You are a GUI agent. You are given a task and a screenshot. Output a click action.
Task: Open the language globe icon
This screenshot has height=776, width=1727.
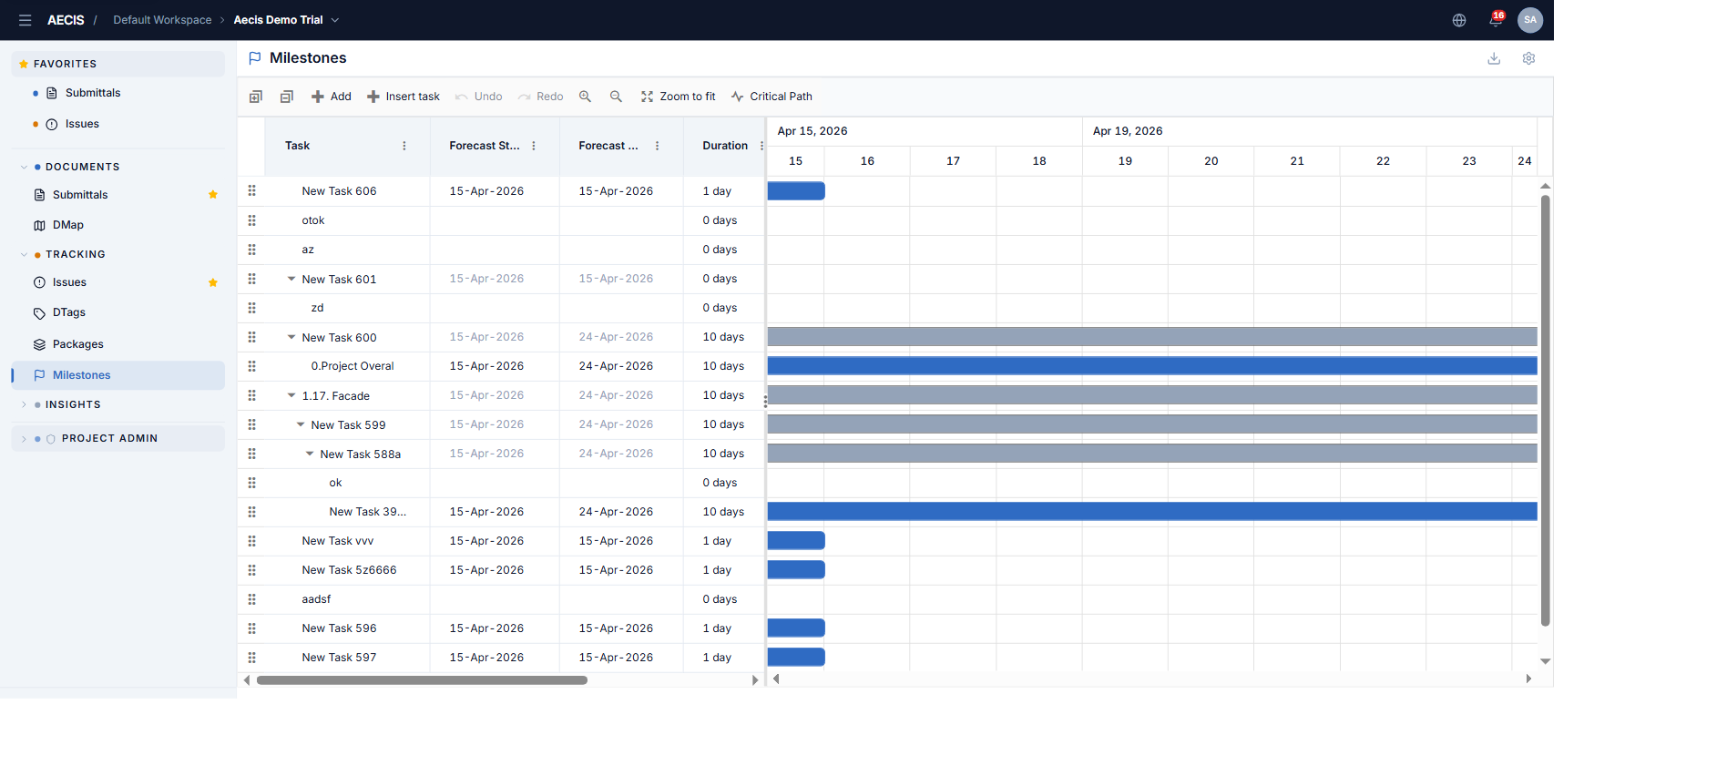[1459, 20]
